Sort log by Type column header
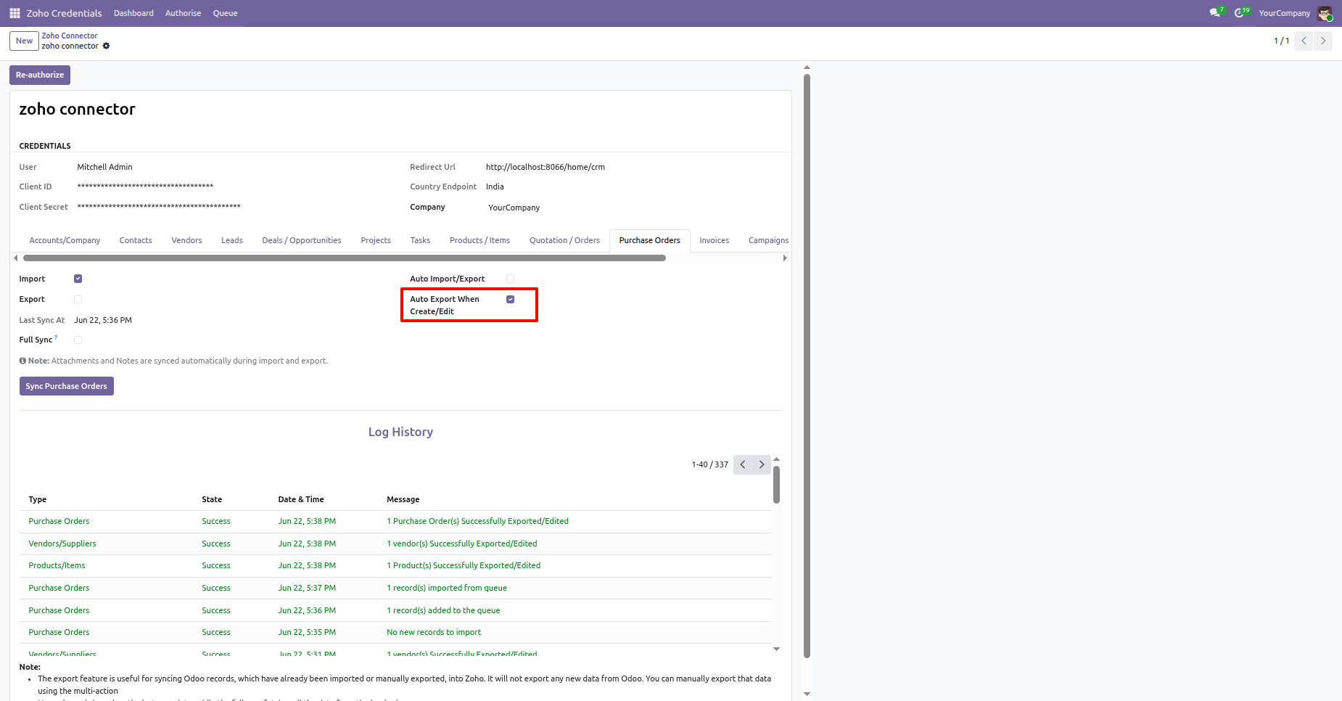This screenshot has height=701, width=1342. click(x=38, y=499)
